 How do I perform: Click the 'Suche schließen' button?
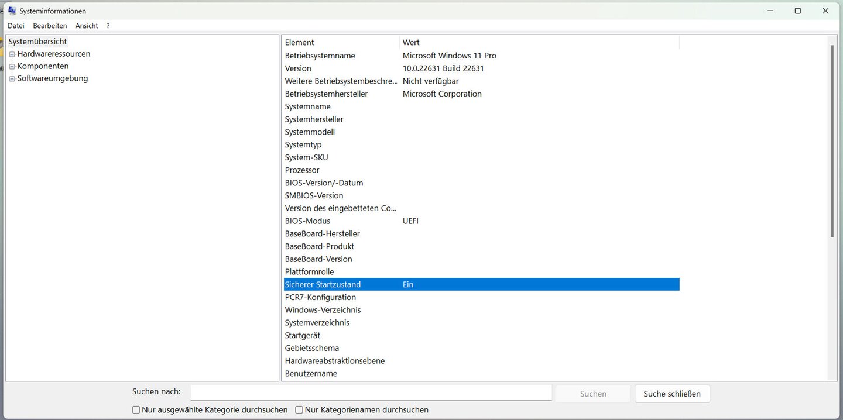pos(672,394)
